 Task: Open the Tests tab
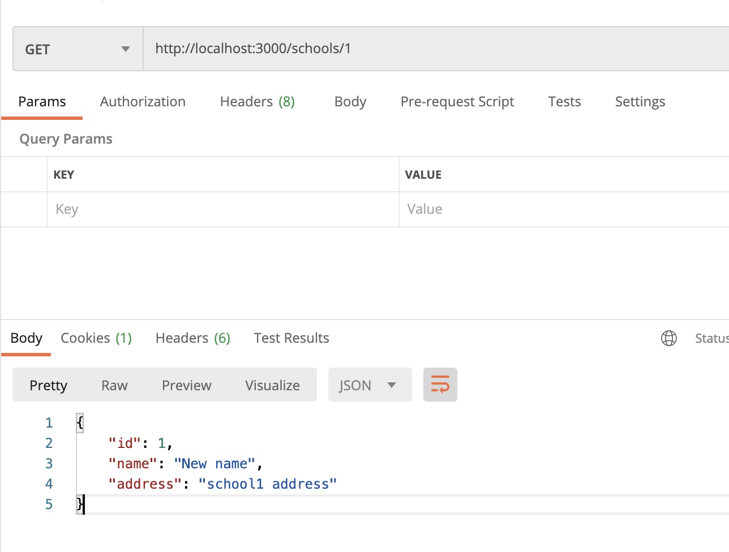(x=564, y=102)
